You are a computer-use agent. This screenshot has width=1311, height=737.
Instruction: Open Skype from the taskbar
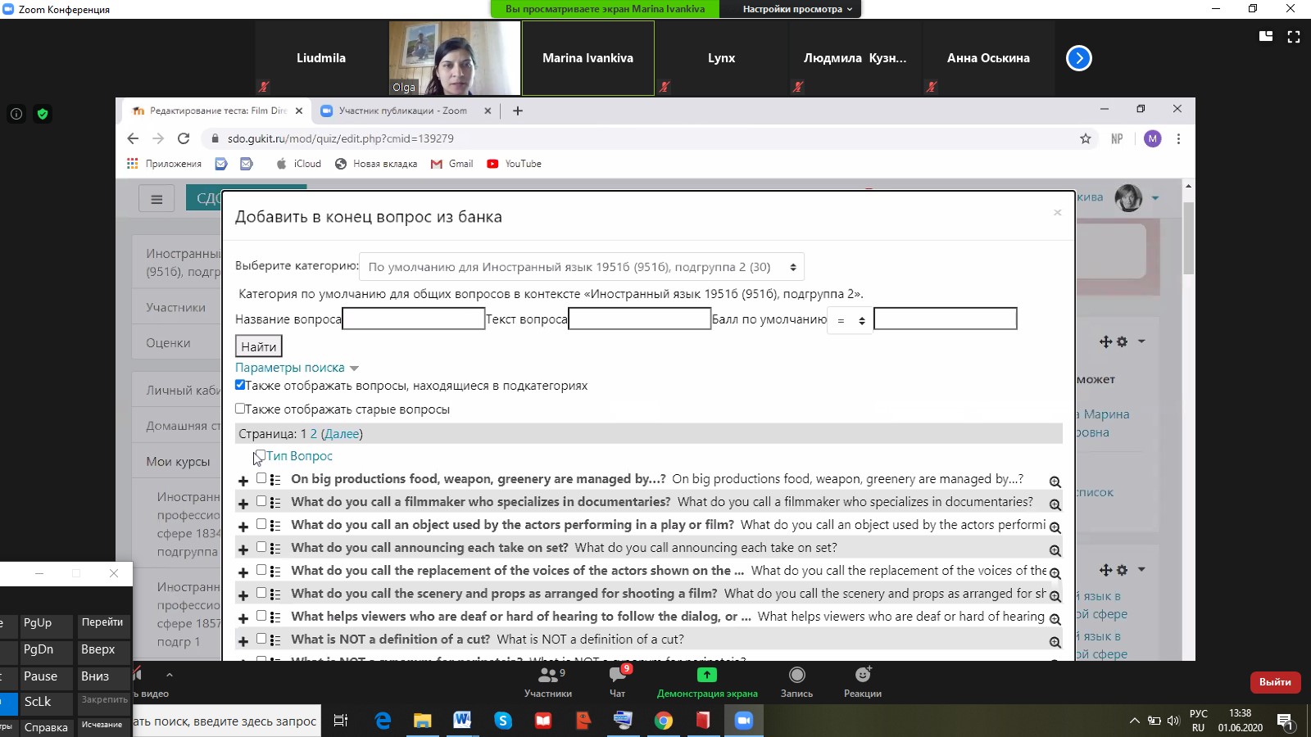503,721
